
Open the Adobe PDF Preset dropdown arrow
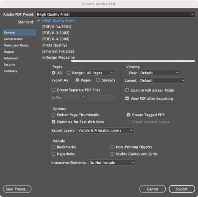click(x=192, y=14)
